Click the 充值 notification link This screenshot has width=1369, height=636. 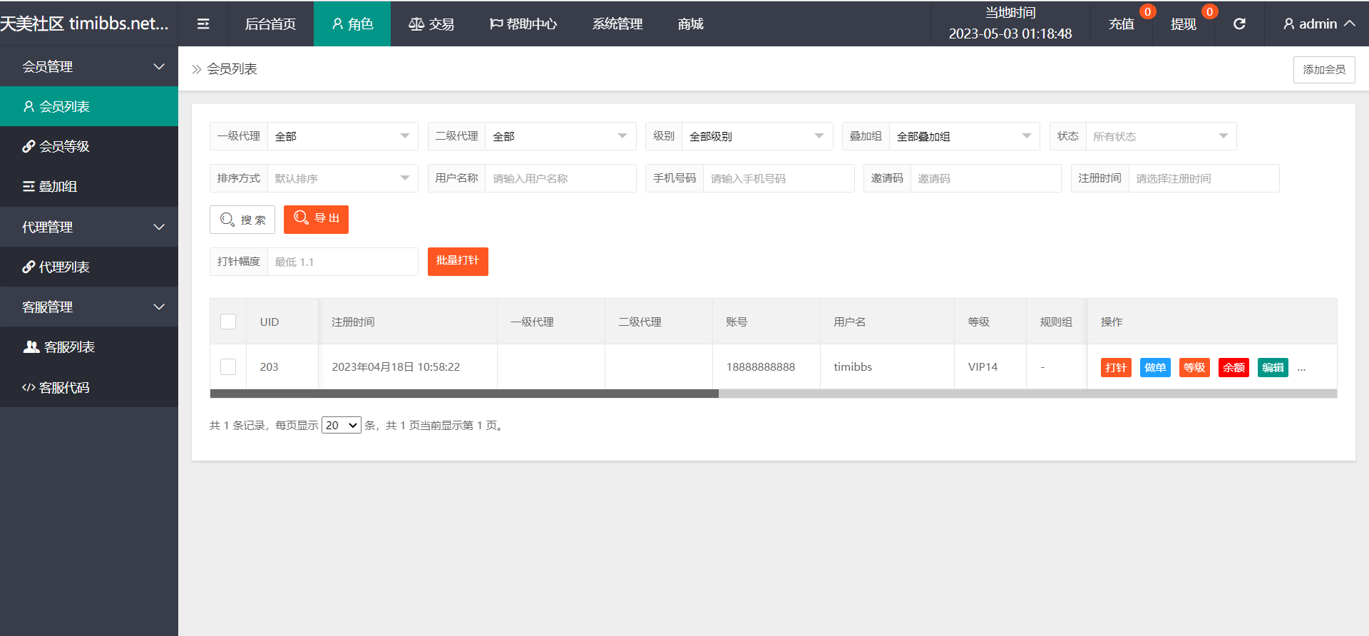1122,24
